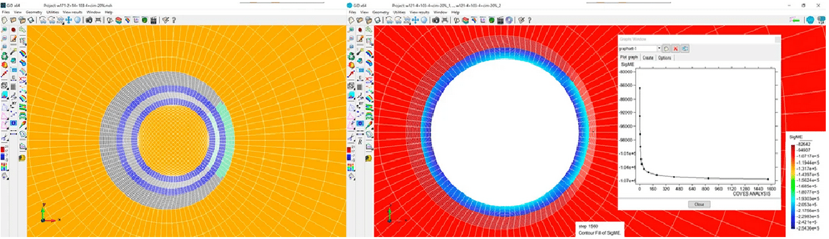
Task: Click the green recycle icon in left window sidebar
Action: pos(4,56)
